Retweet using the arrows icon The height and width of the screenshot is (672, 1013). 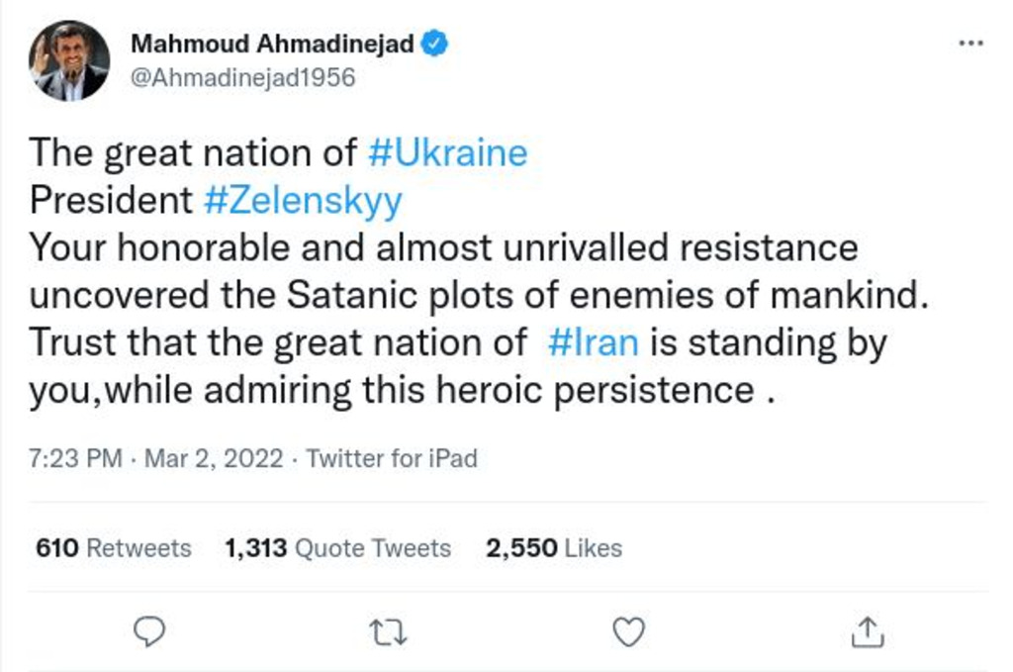tap(388, 629)
